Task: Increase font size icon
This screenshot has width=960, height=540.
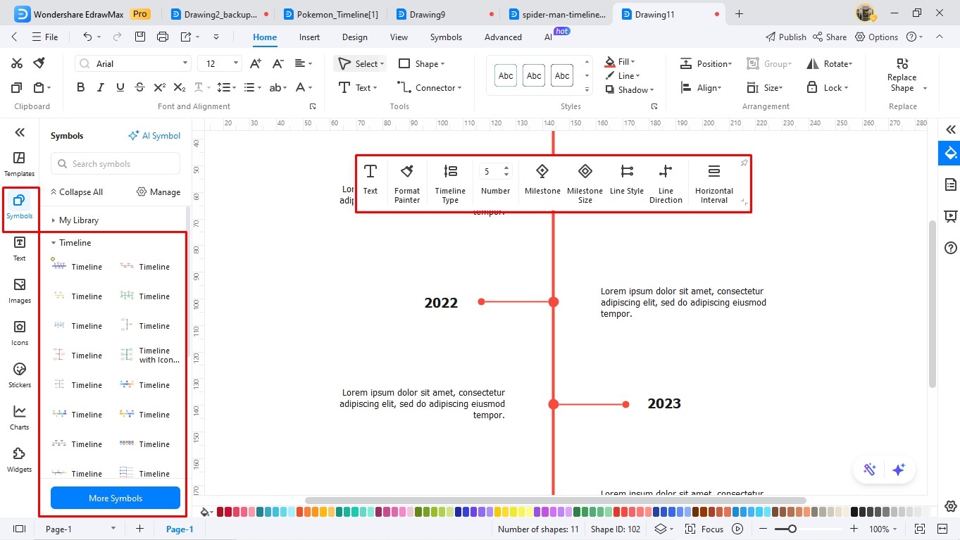Action: [256, 63]
